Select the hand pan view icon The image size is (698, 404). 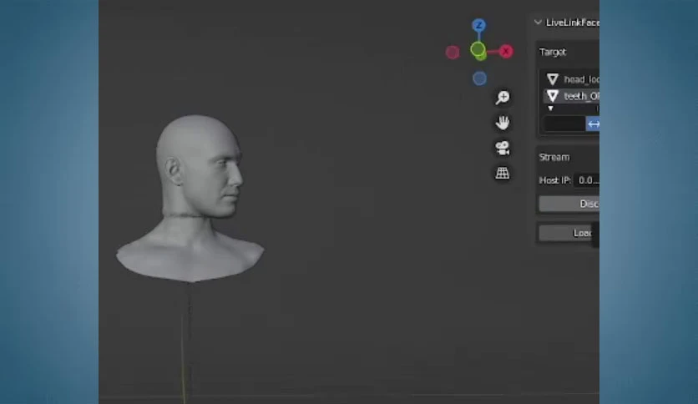point(502,123)
